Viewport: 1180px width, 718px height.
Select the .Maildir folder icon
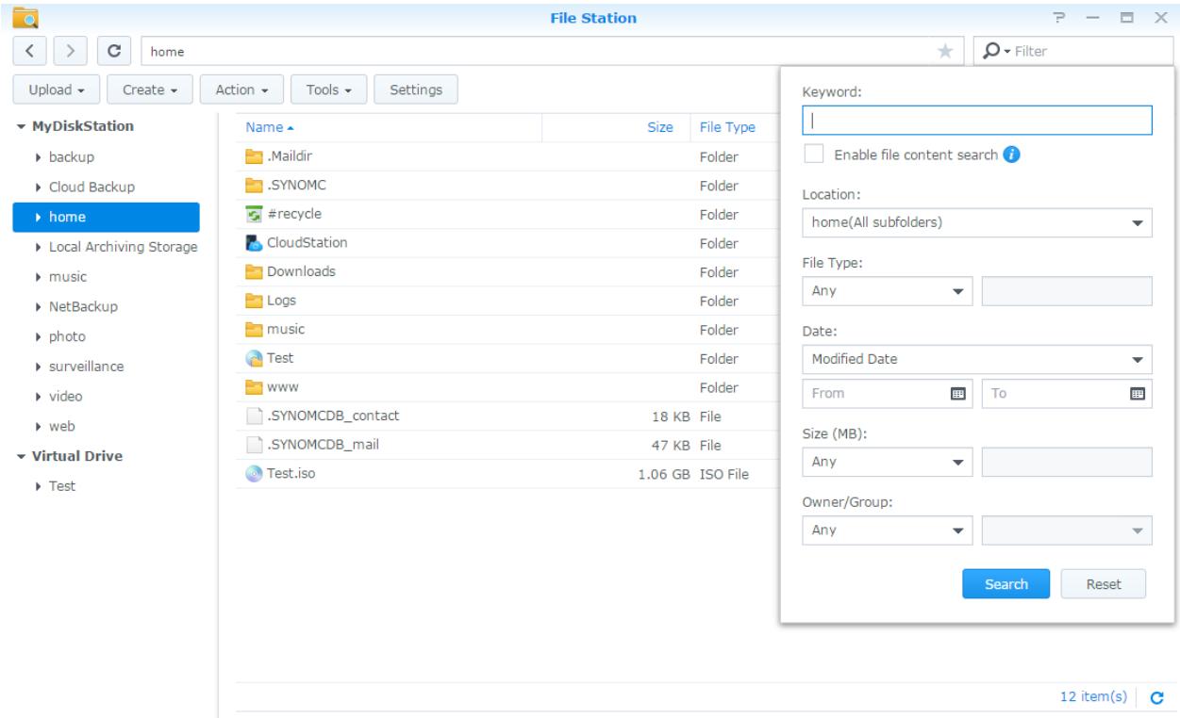point(253,156)
